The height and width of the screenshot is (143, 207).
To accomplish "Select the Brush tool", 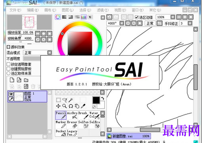I will click(x=83, y=115).
